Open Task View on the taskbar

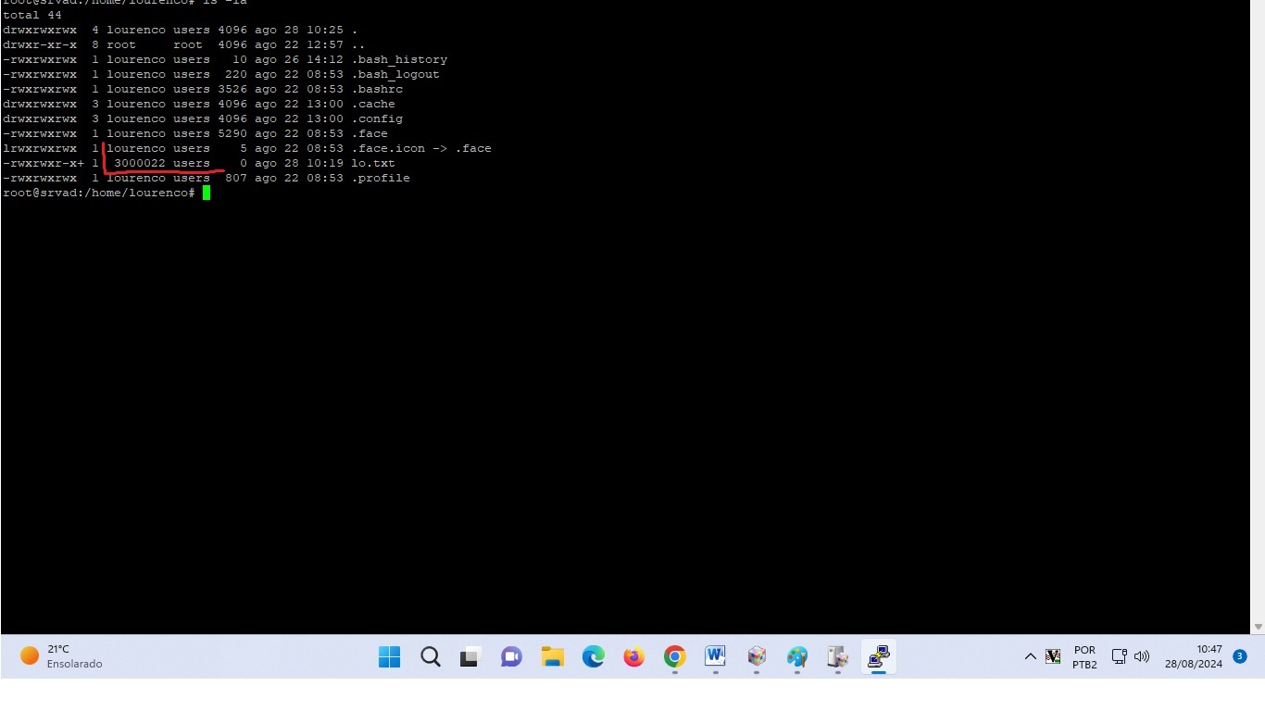coord(471,656)
